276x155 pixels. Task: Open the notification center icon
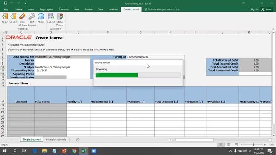[x=270, y=151]
